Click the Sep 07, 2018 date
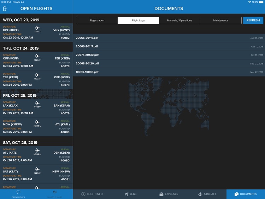 click(257, 63)
